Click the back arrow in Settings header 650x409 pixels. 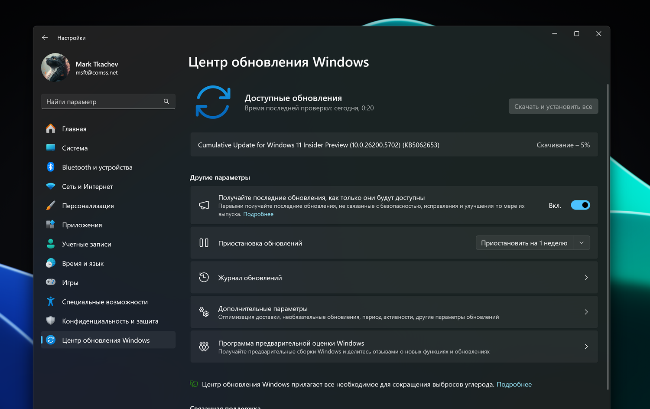click(x=45, y=38)
